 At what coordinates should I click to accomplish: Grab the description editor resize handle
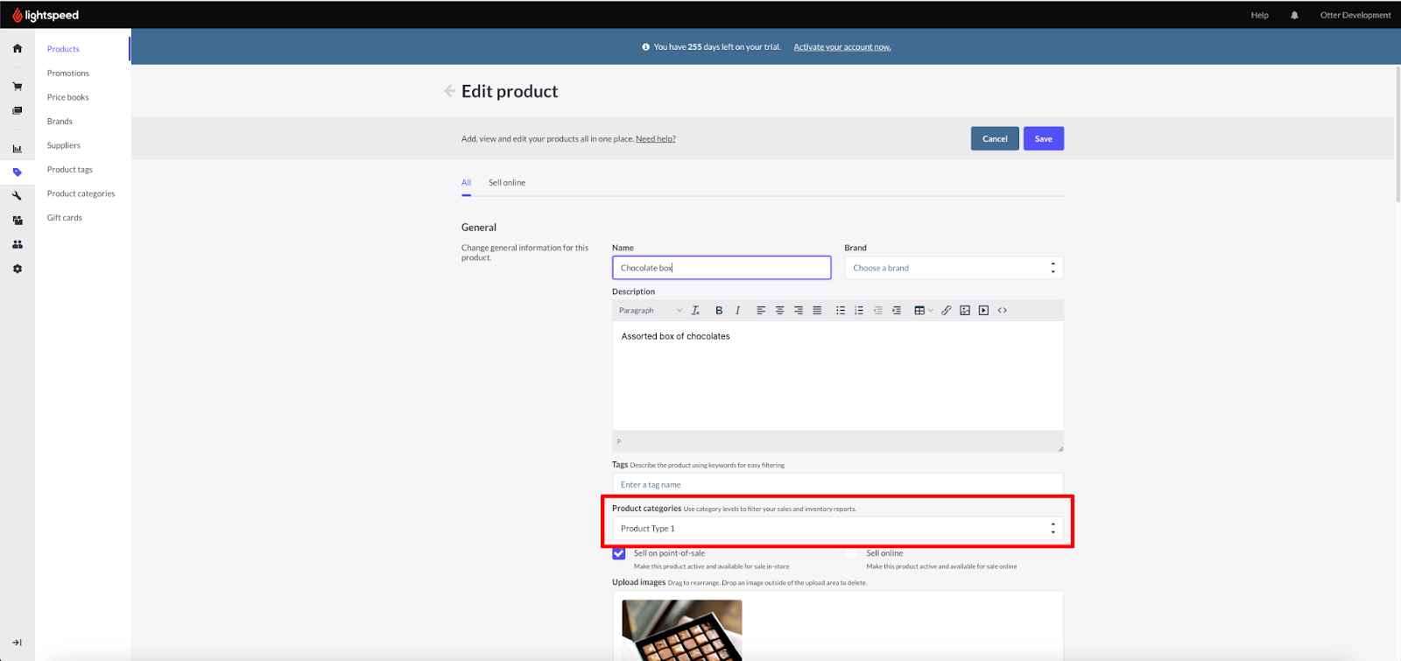1060,448
